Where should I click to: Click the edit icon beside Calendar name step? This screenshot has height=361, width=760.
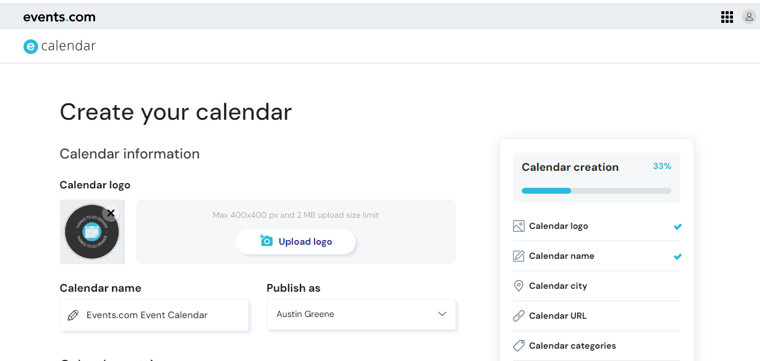pyautogui.click(x=518, y=256)
